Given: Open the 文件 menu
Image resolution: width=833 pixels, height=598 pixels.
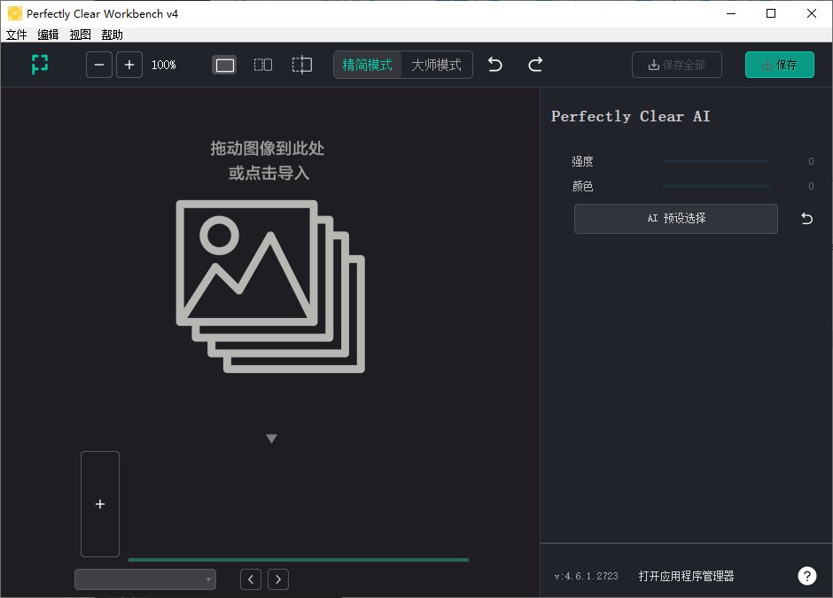Looking at the screenshot, I should (x=16, y=35).
